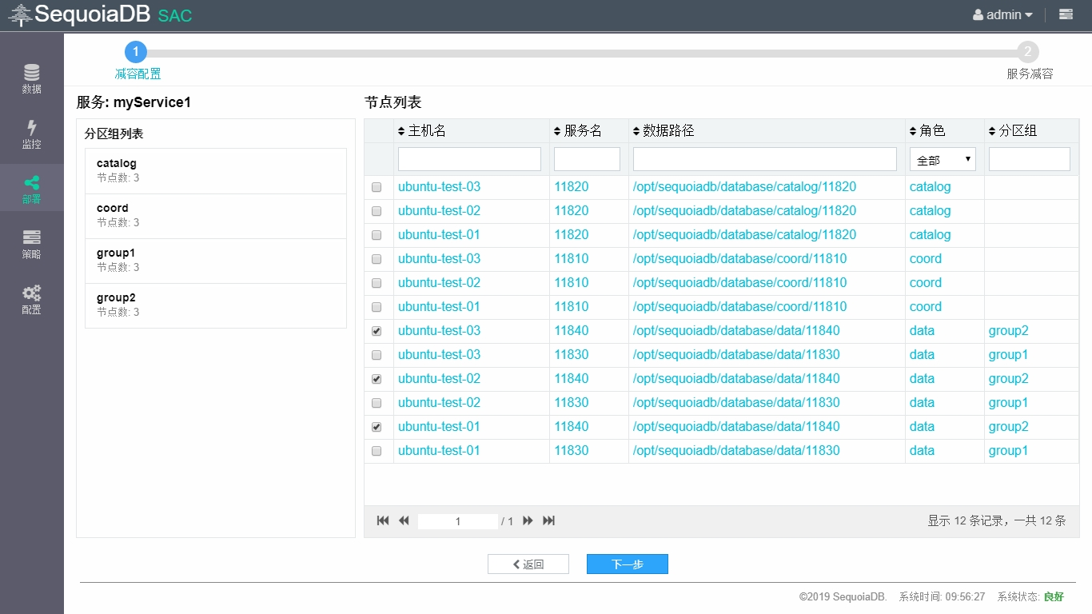1092x614 pixels.
Task: Jump to first page icon
Action: [383, 520]
